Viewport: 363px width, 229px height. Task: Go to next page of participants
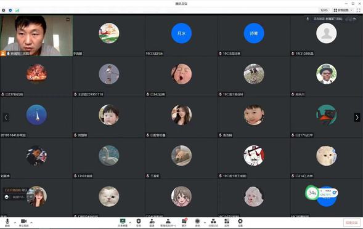[357, 118]
